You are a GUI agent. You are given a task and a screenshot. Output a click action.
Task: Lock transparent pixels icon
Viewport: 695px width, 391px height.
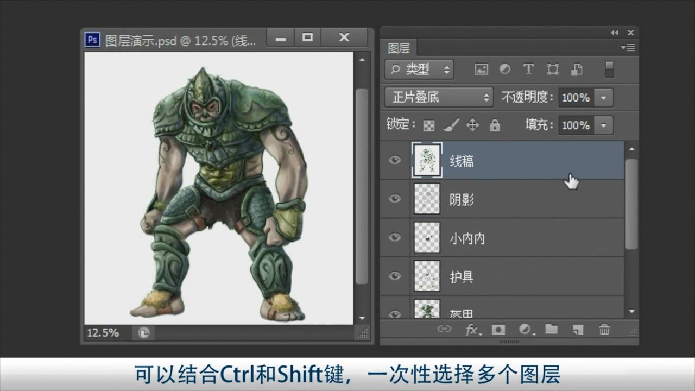pos(429,125)
